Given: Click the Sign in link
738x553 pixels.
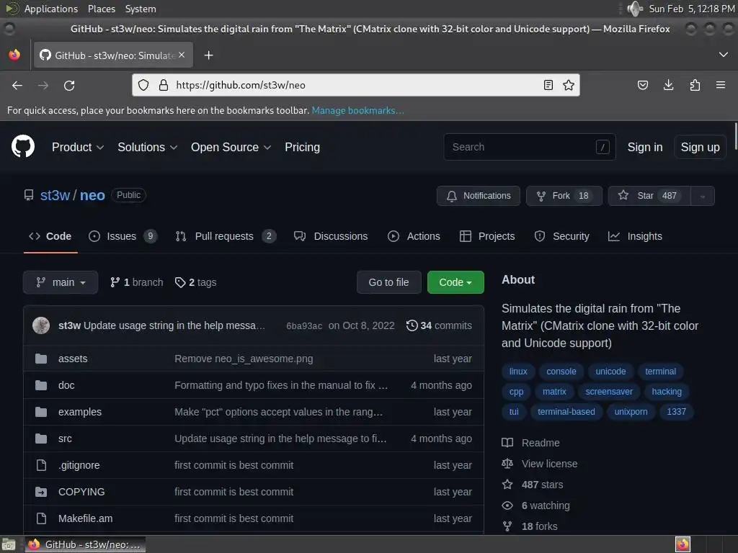Looking at the screenshot, I should click(x=645, y=147).
